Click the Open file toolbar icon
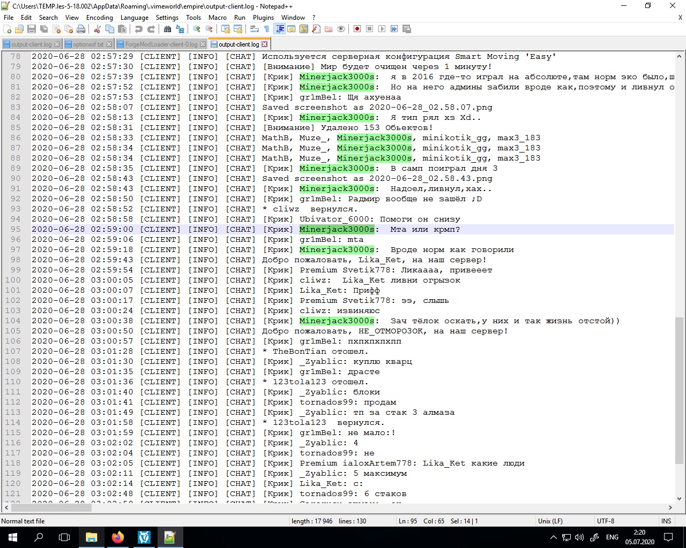Screen dimensions: 686x548 (19, 29)
